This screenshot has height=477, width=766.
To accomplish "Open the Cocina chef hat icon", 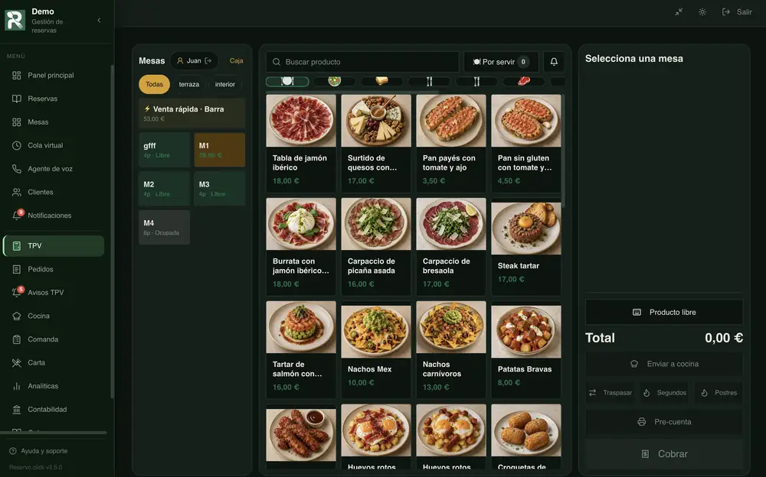I will click(17, 316).
